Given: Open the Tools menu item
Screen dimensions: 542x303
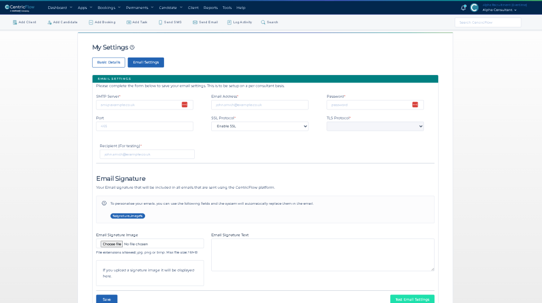Looking at the screenshot, I should coord(227,7).
